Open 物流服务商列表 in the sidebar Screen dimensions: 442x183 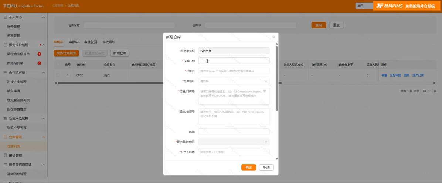tap(18, 100)
